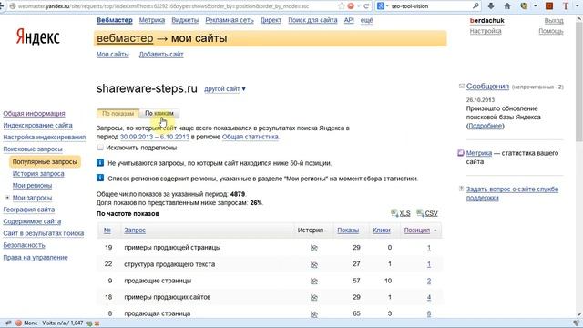Open 'ещё' menu in top navigation
Viewport: 583px width, 328px height.
(366, 20)
